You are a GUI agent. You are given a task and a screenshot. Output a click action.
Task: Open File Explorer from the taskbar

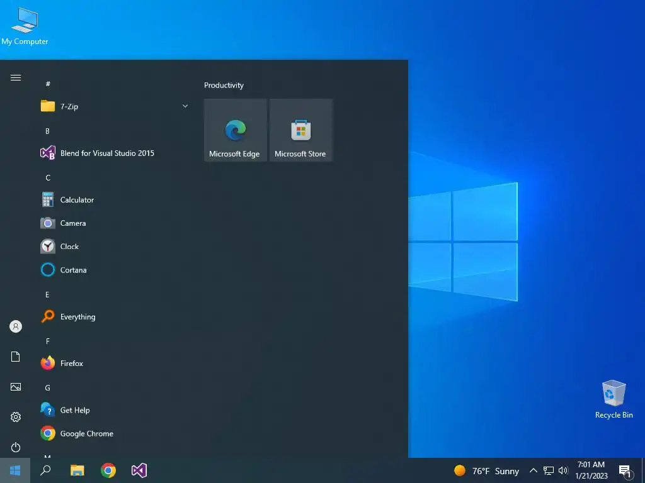pyautogui.click(x=77, y=470)
